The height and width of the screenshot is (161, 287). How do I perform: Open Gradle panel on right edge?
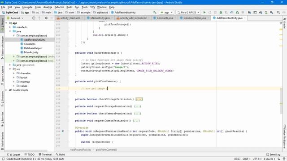coord(285,23)
